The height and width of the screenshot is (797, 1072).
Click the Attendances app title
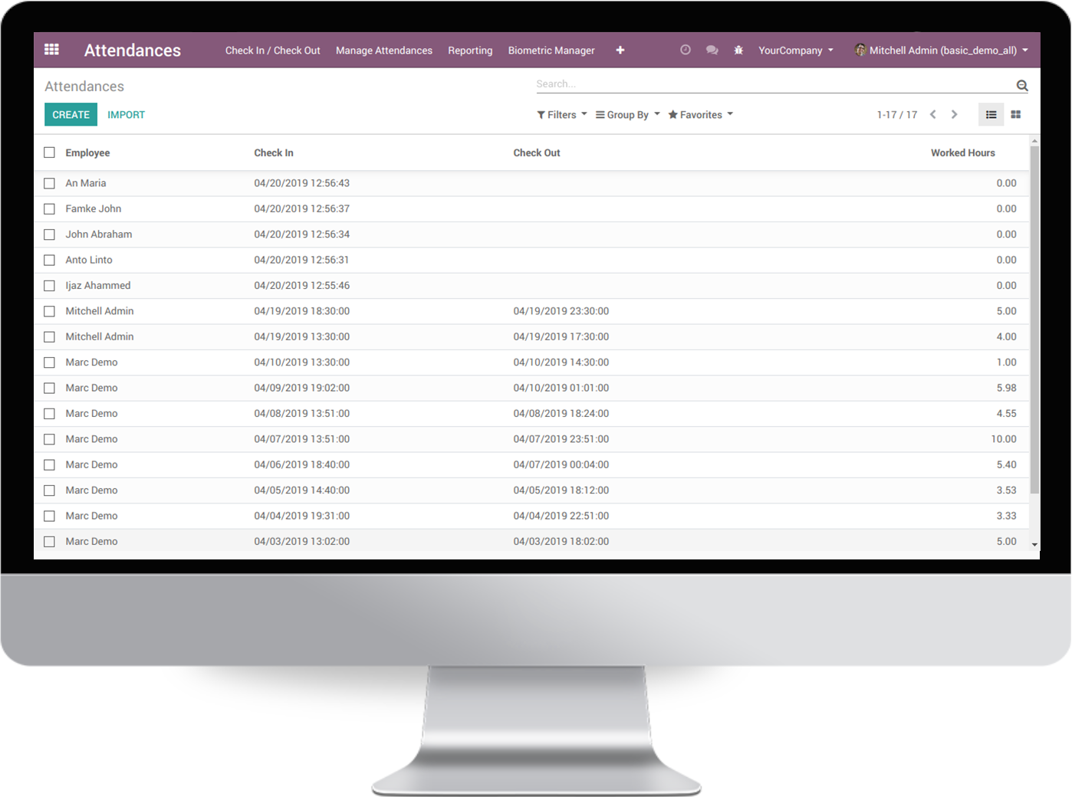click(x=133, y=50)
